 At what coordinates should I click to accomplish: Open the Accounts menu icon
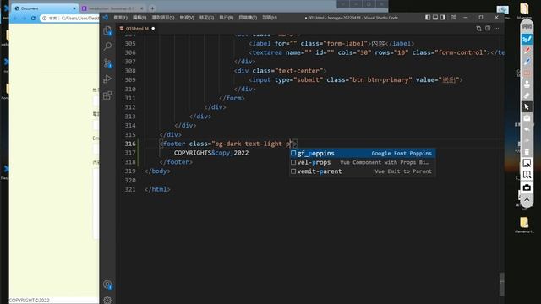pos(107,285)
